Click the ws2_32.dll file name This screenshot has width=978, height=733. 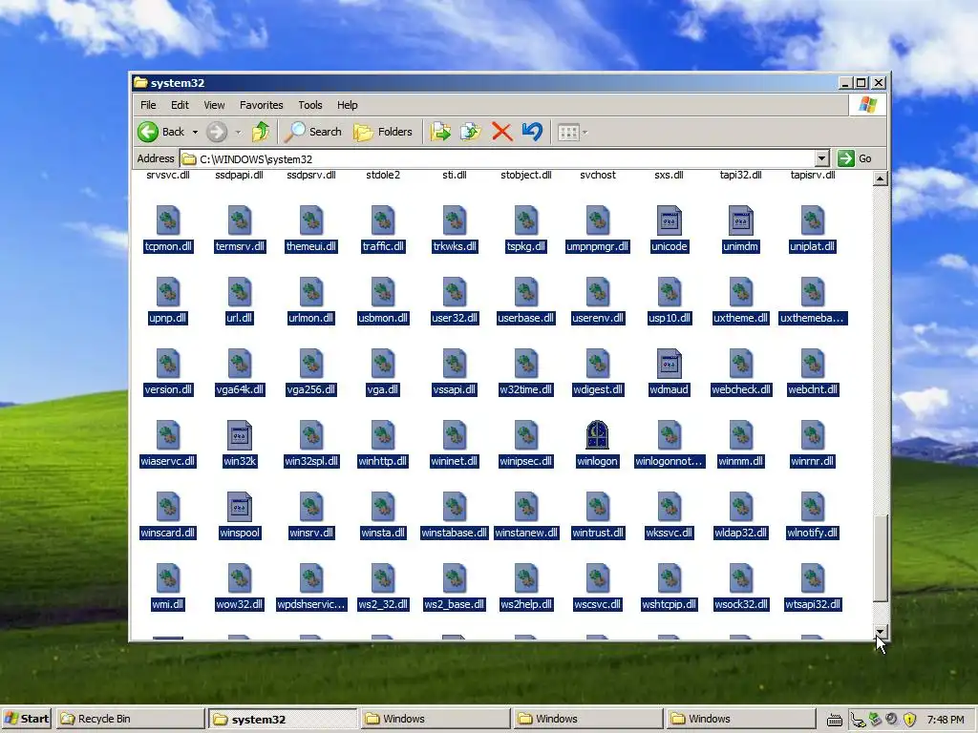click(x=383, y=604)
